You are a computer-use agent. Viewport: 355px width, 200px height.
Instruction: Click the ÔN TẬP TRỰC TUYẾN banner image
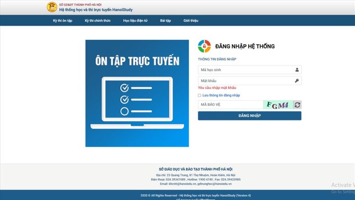click(x=137, y=93)
